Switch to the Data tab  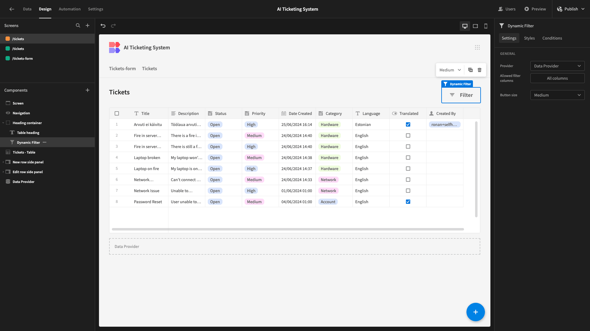pyautogui.click(x=27, y=9)
